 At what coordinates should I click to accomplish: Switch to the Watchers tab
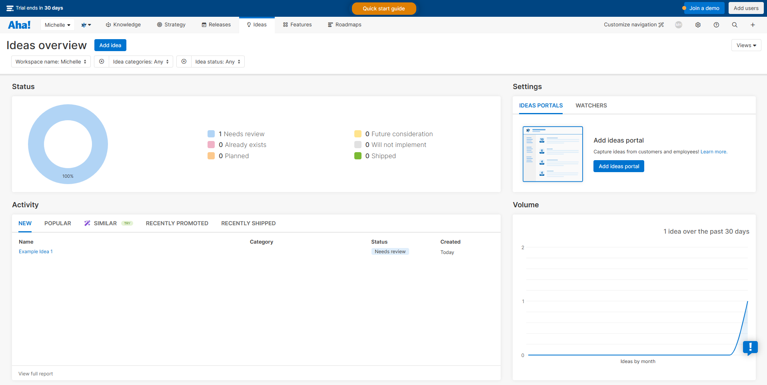(x=591, y=105)
